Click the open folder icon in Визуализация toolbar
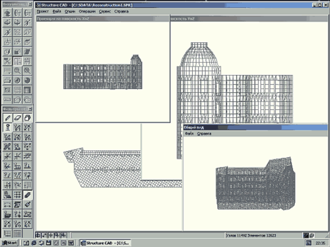 point(17,99)
